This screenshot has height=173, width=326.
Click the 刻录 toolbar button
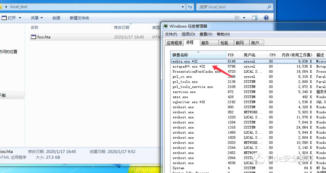pyautogui.click(x=56, y=18)
